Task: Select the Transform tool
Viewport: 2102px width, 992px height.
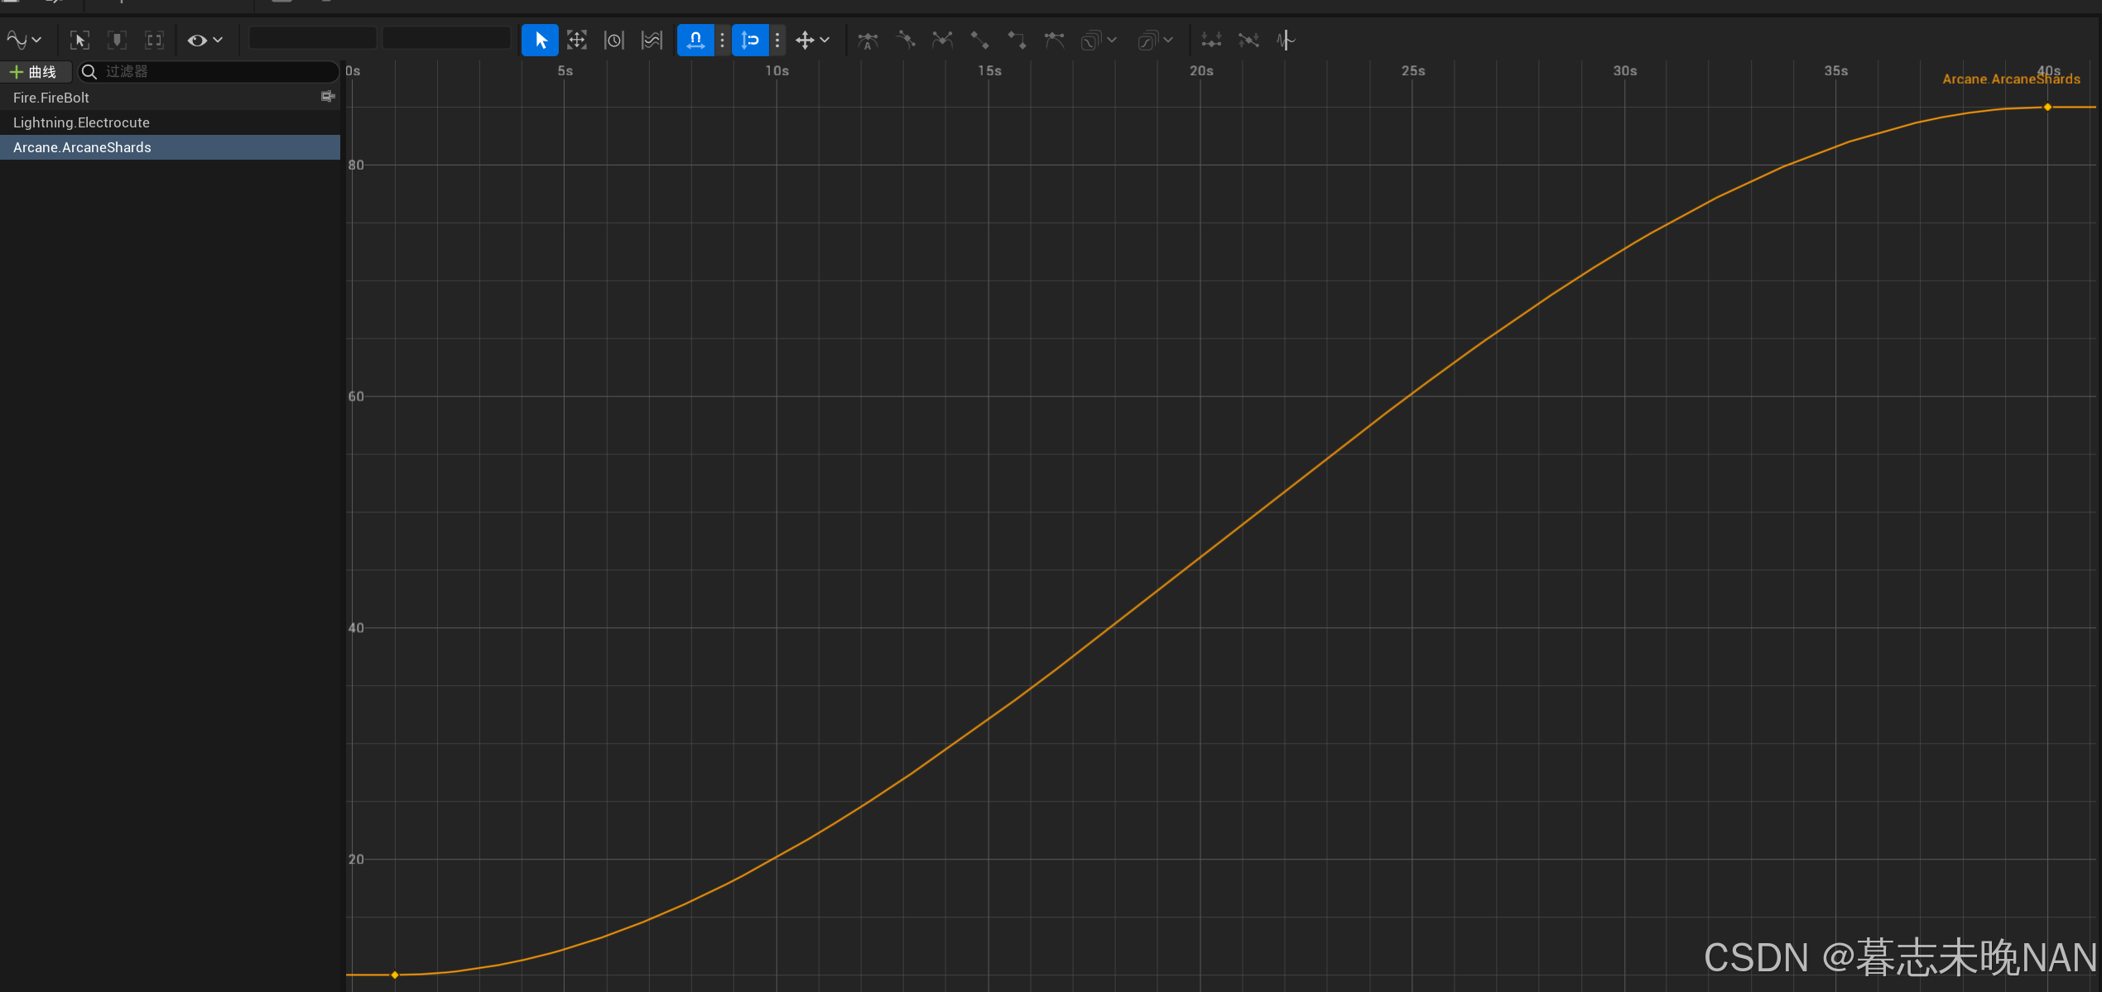Action: [577, 40]
